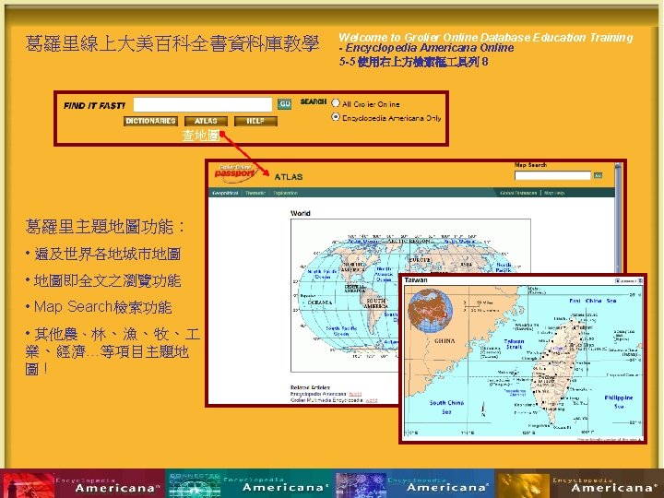The image size is (664, 498).
Task: Click the GO button beside Find It Fast
Action: point(285,104)
